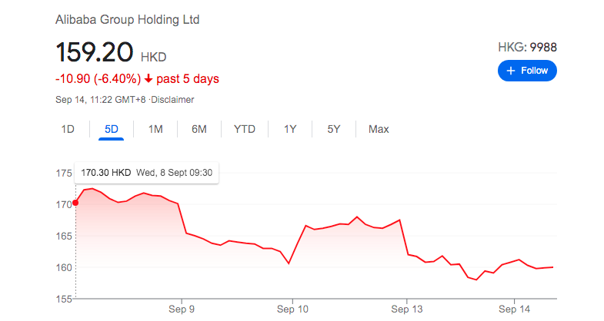
Task: Click the HKG: 9988 ticker label
Action: tap(527, 47)
